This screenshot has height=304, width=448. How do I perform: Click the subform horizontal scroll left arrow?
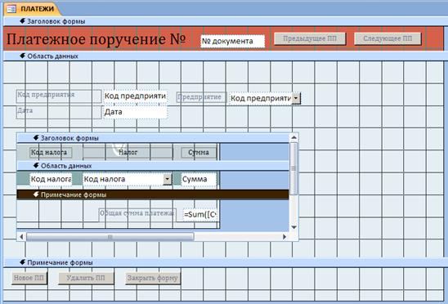(21, 236)
